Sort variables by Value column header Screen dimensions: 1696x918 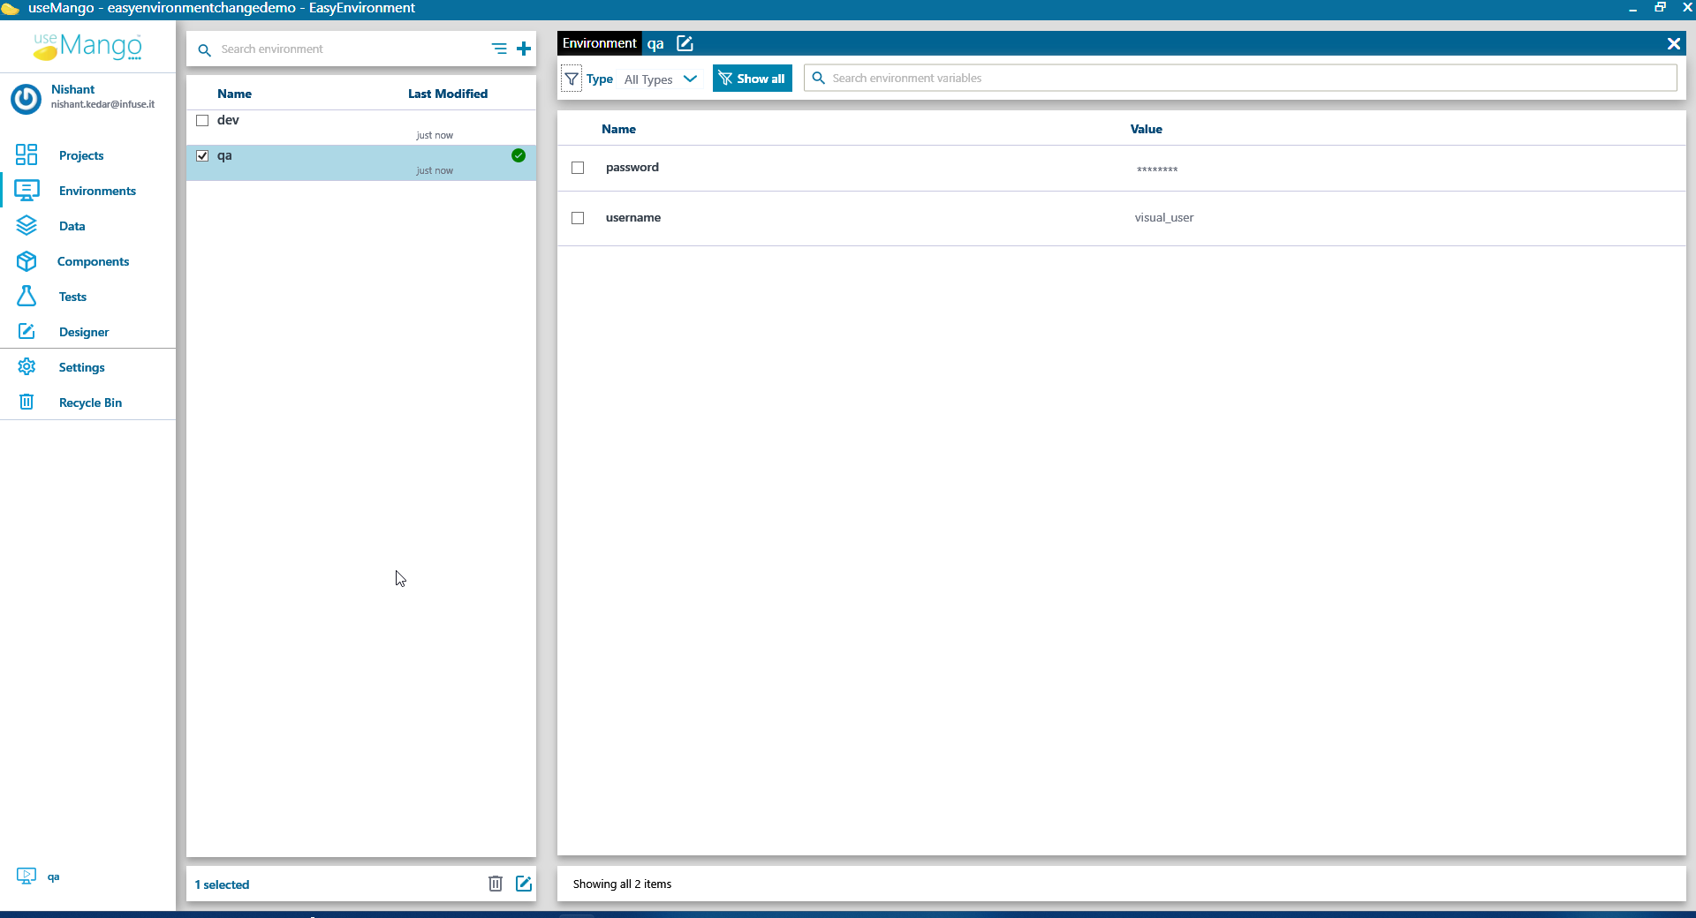1146,129
